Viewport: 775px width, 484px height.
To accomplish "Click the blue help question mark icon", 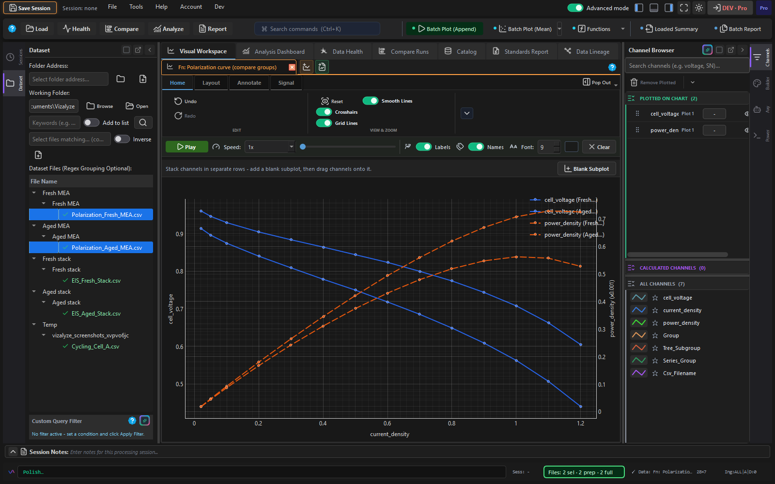I will (x=12, y=29).
